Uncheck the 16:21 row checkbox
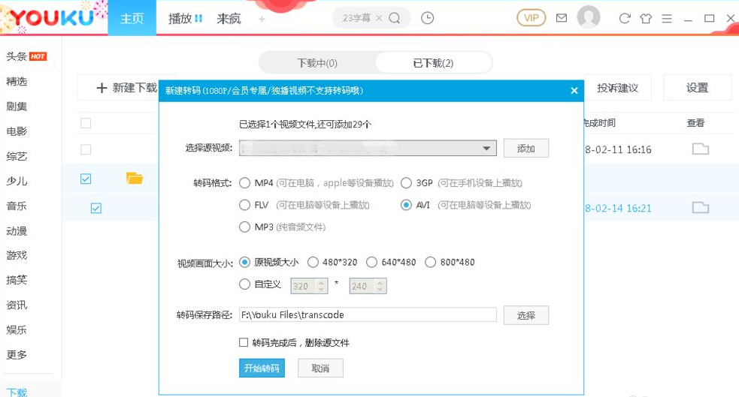Viewport: 739px width, 397px height. click(x=96, y=208)
